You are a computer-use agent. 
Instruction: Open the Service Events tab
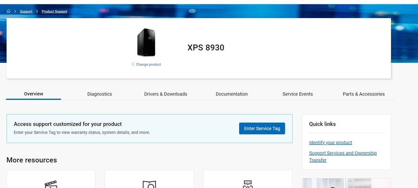297,94
